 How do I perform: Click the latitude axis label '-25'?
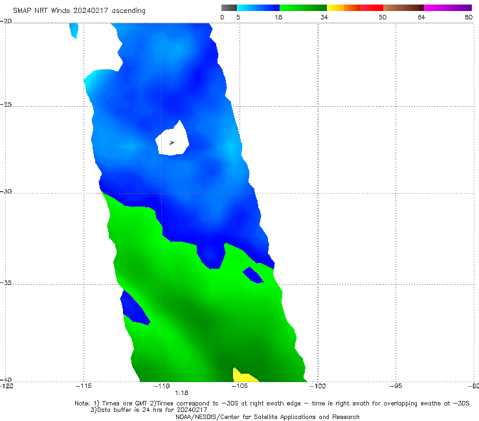click(x=6, y=104)
